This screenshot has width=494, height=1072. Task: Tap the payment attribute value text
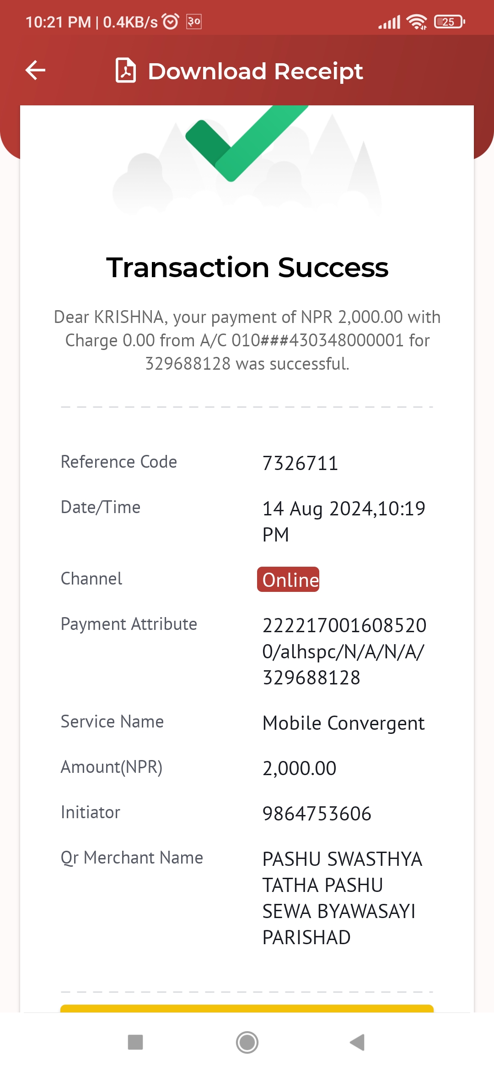coord(344,651)
